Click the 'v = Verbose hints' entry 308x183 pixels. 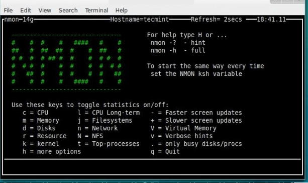coord(182,136)
